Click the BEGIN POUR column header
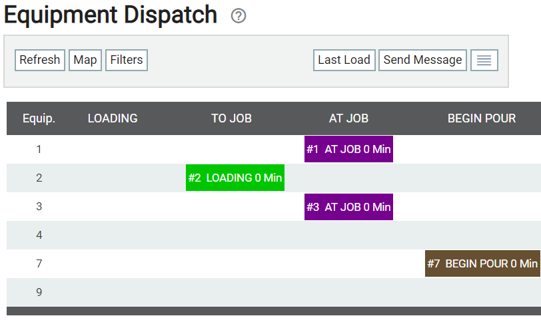The image size is (541, 324). tap(482, 118)
